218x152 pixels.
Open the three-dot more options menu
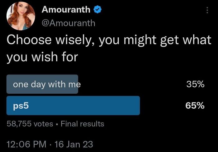coord(207,10)
